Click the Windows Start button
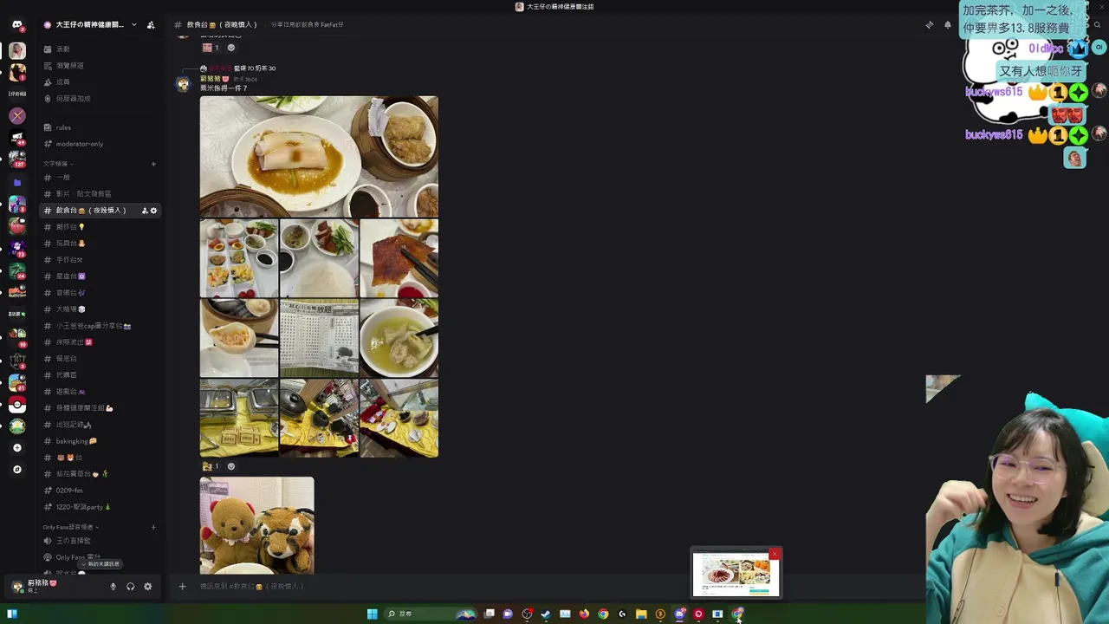Viewport: 1109px width, 624px height. coord(372,614)
